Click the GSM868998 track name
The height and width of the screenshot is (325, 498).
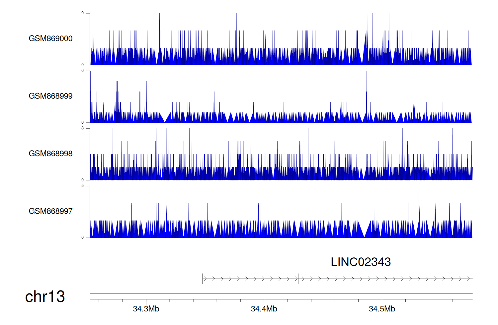(50, 154)
